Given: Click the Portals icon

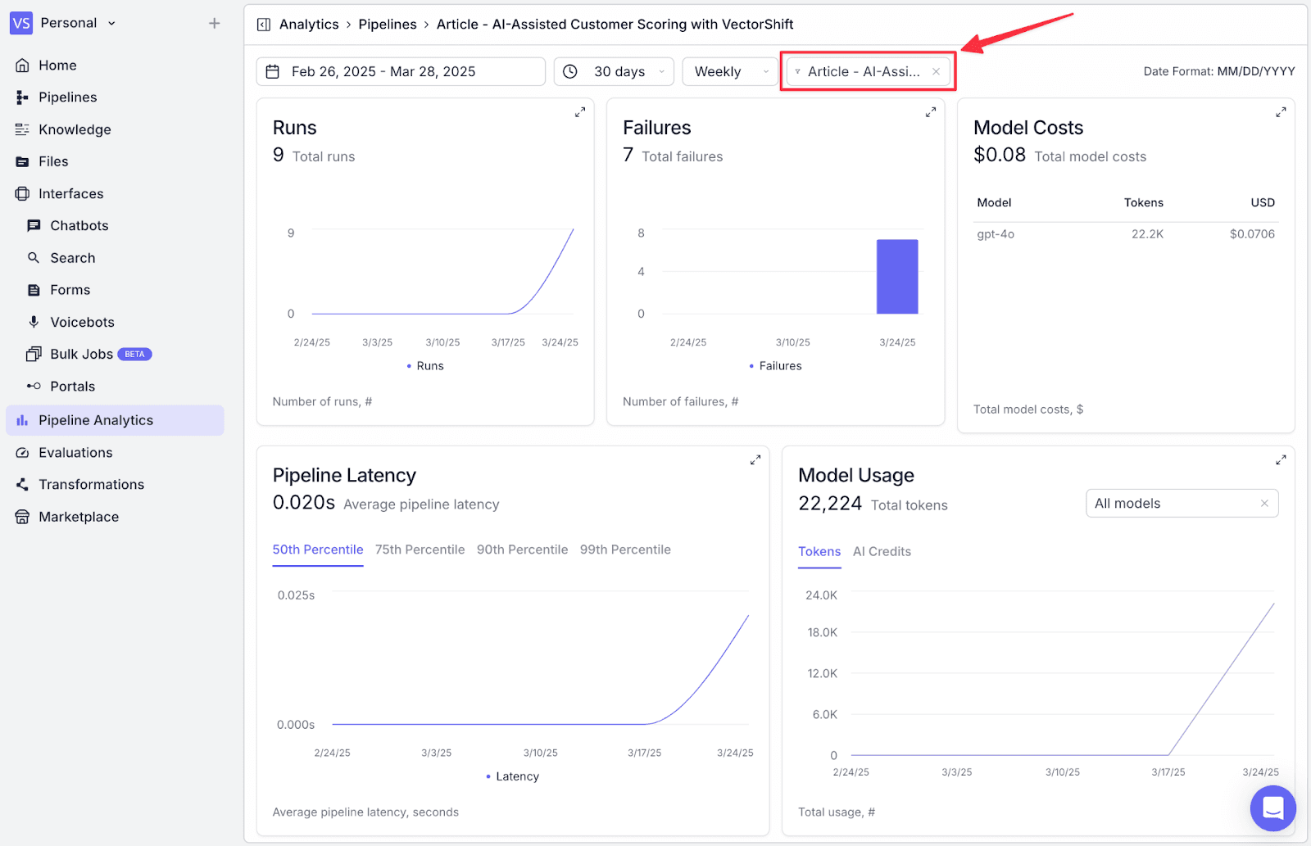Looking at the screenshot, I should (34, 387).
